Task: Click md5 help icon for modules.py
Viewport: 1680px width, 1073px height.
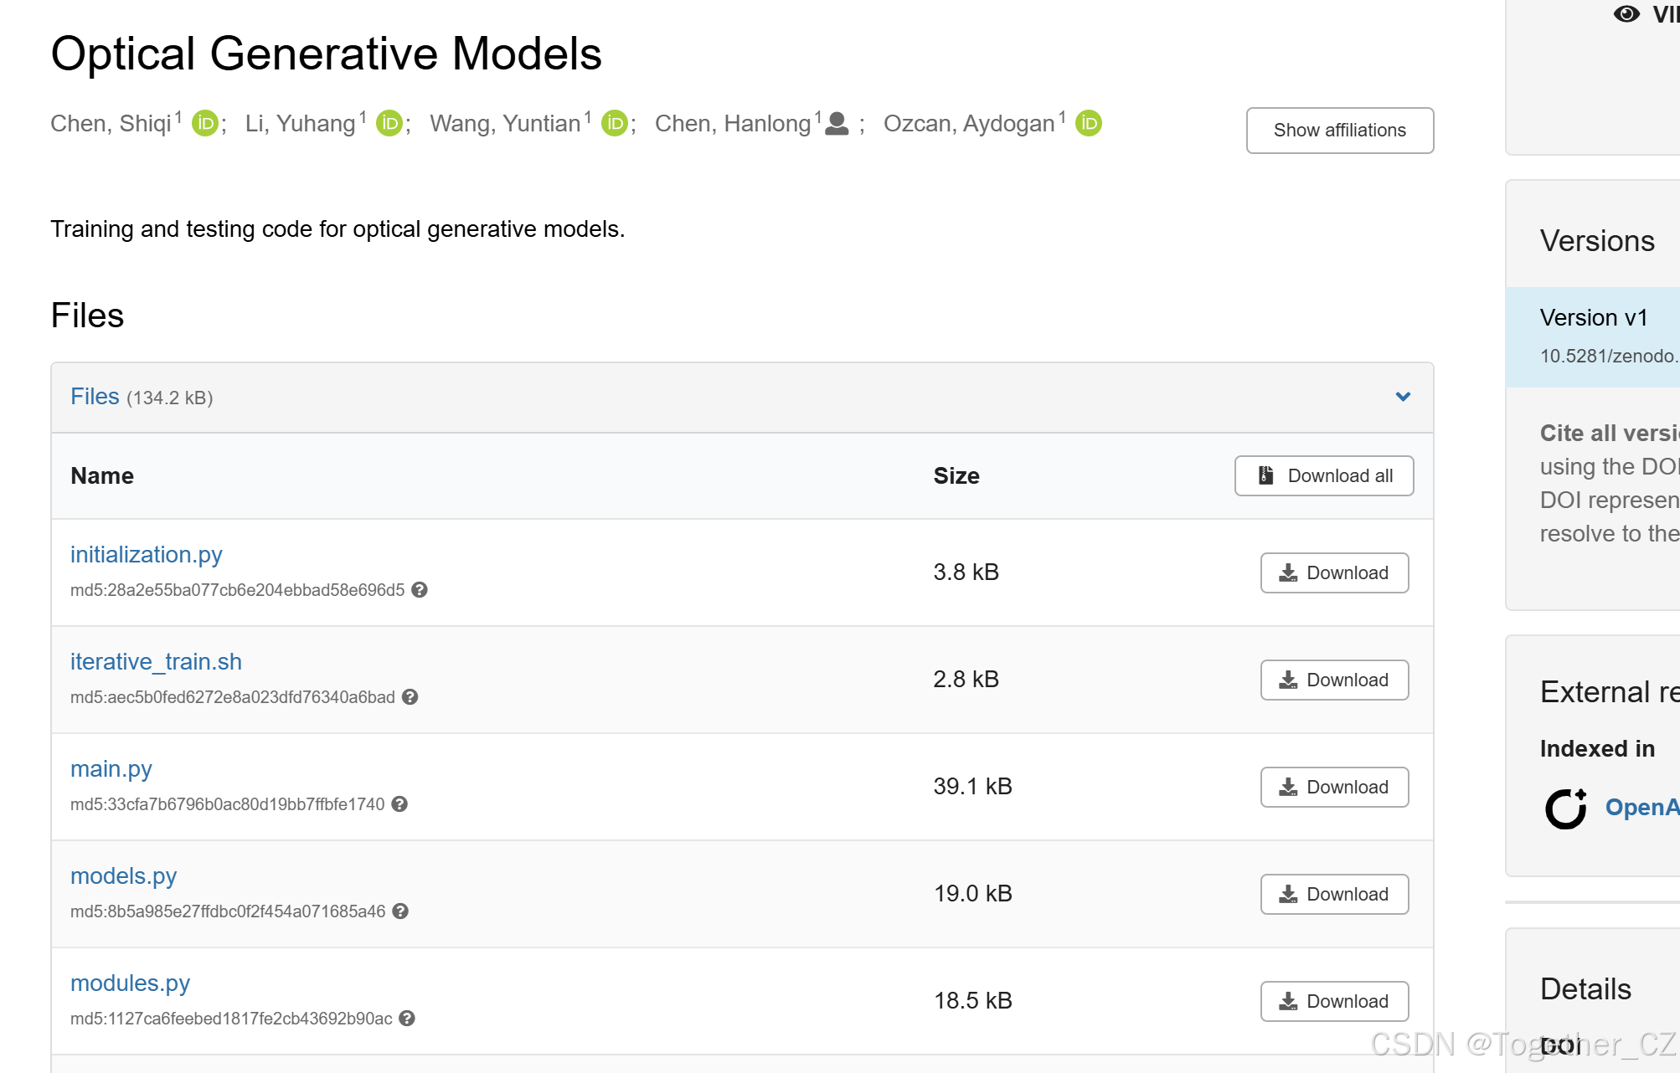Action: pos(407,1019)
